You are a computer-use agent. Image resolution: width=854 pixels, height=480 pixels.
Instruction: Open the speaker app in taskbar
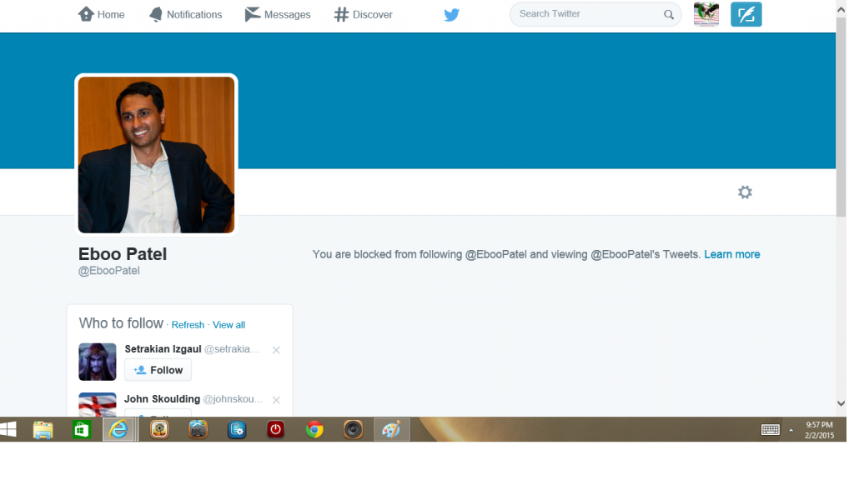[353, 429]
